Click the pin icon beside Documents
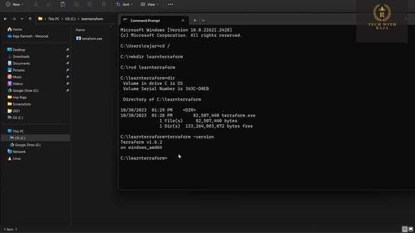 67,63
